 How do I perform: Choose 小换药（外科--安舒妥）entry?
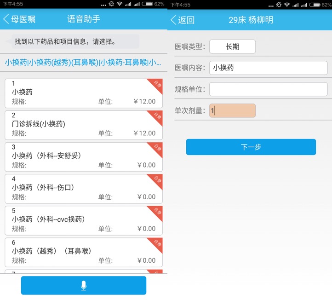(78, 156)
